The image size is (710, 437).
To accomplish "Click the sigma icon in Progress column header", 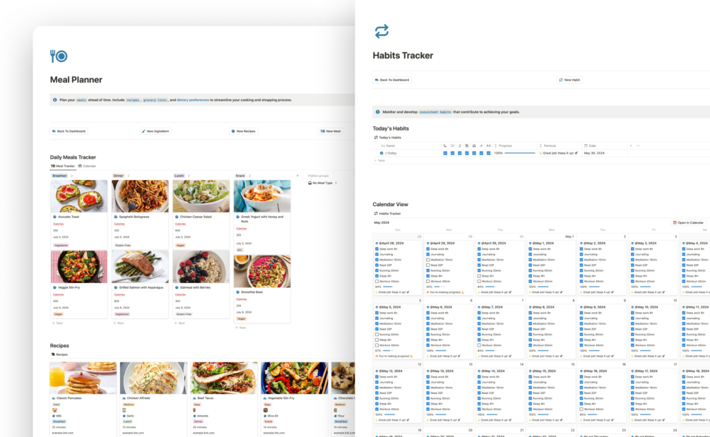I will click(x=496, y=145).
